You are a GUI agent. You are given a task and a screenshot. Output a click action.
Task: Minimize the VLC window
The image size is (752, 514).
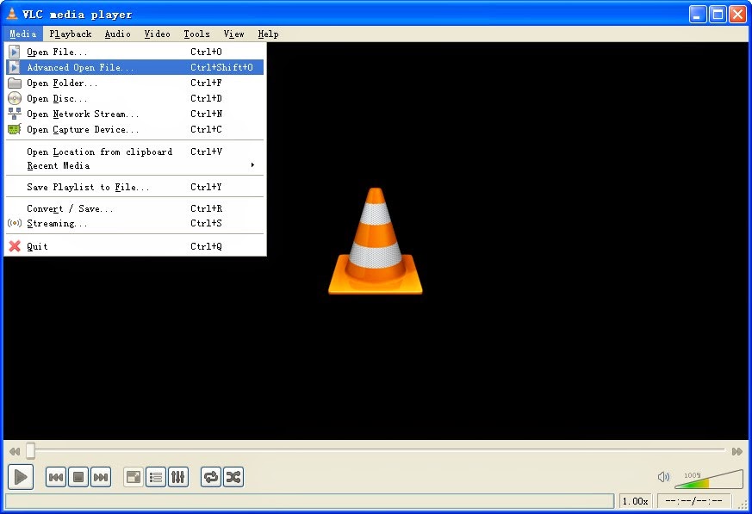click(x=698, y=15)
